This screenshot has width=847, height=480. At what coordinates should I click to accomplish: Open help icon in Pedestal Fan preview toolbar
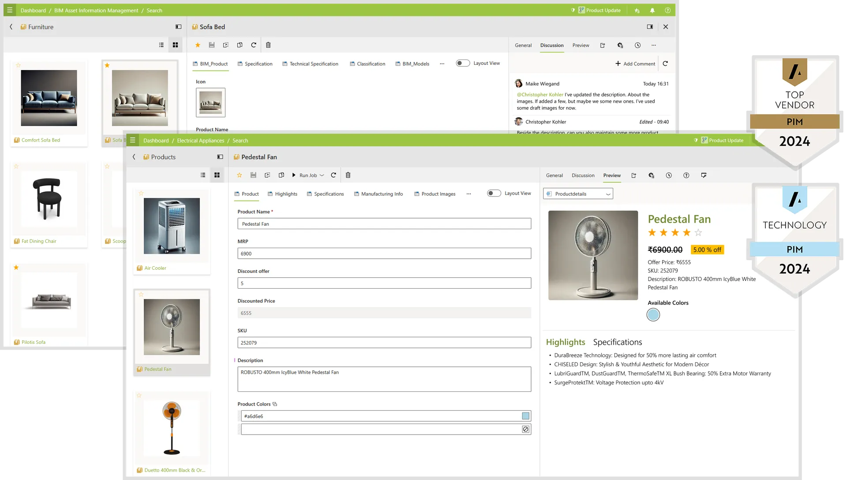686,175
